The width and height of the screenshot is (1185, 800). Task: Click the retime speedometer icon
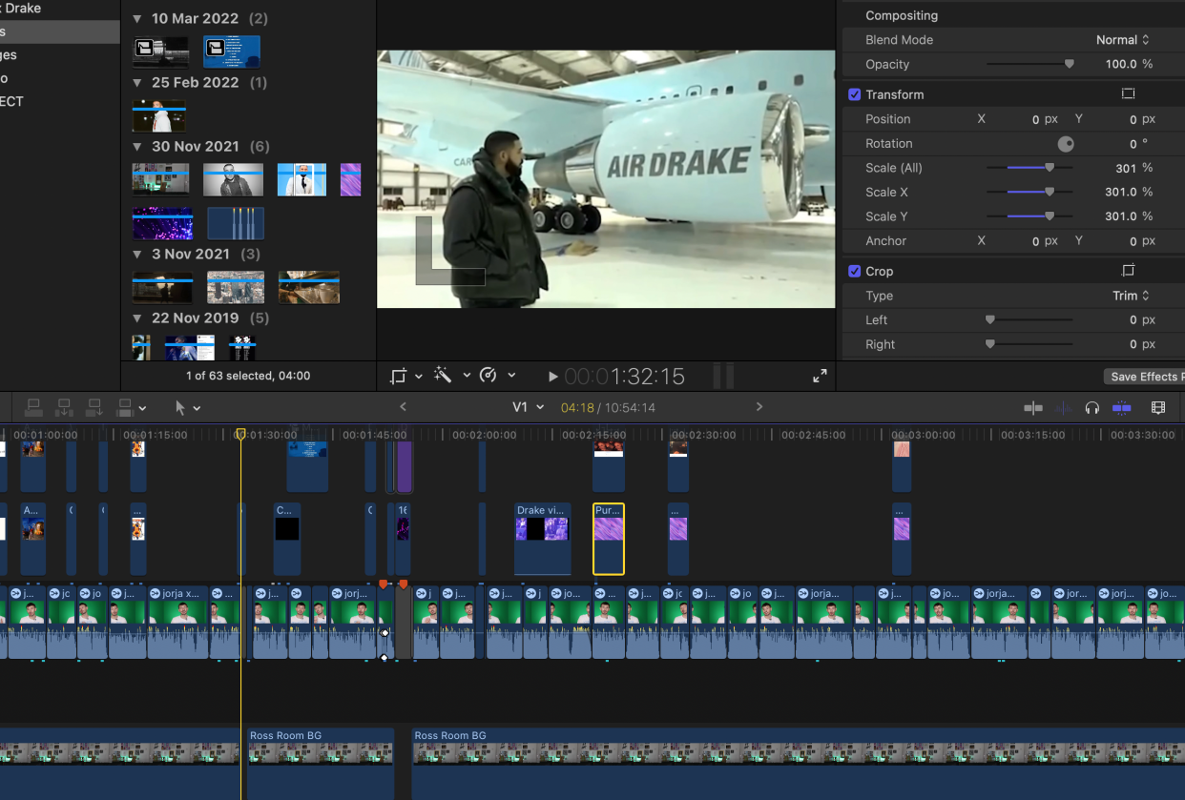[x=488, y=376]
